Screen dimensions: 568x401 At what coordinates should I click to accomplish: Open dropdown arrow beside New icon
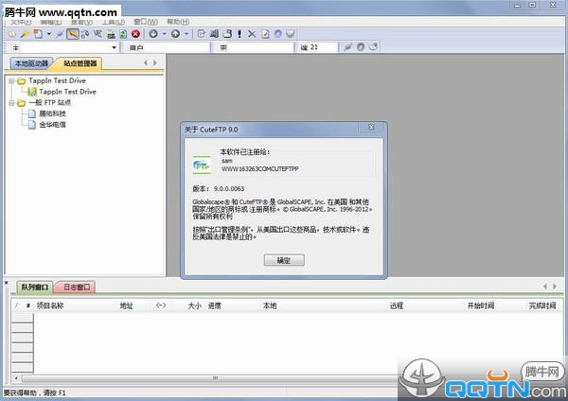(x=49, y=34)
